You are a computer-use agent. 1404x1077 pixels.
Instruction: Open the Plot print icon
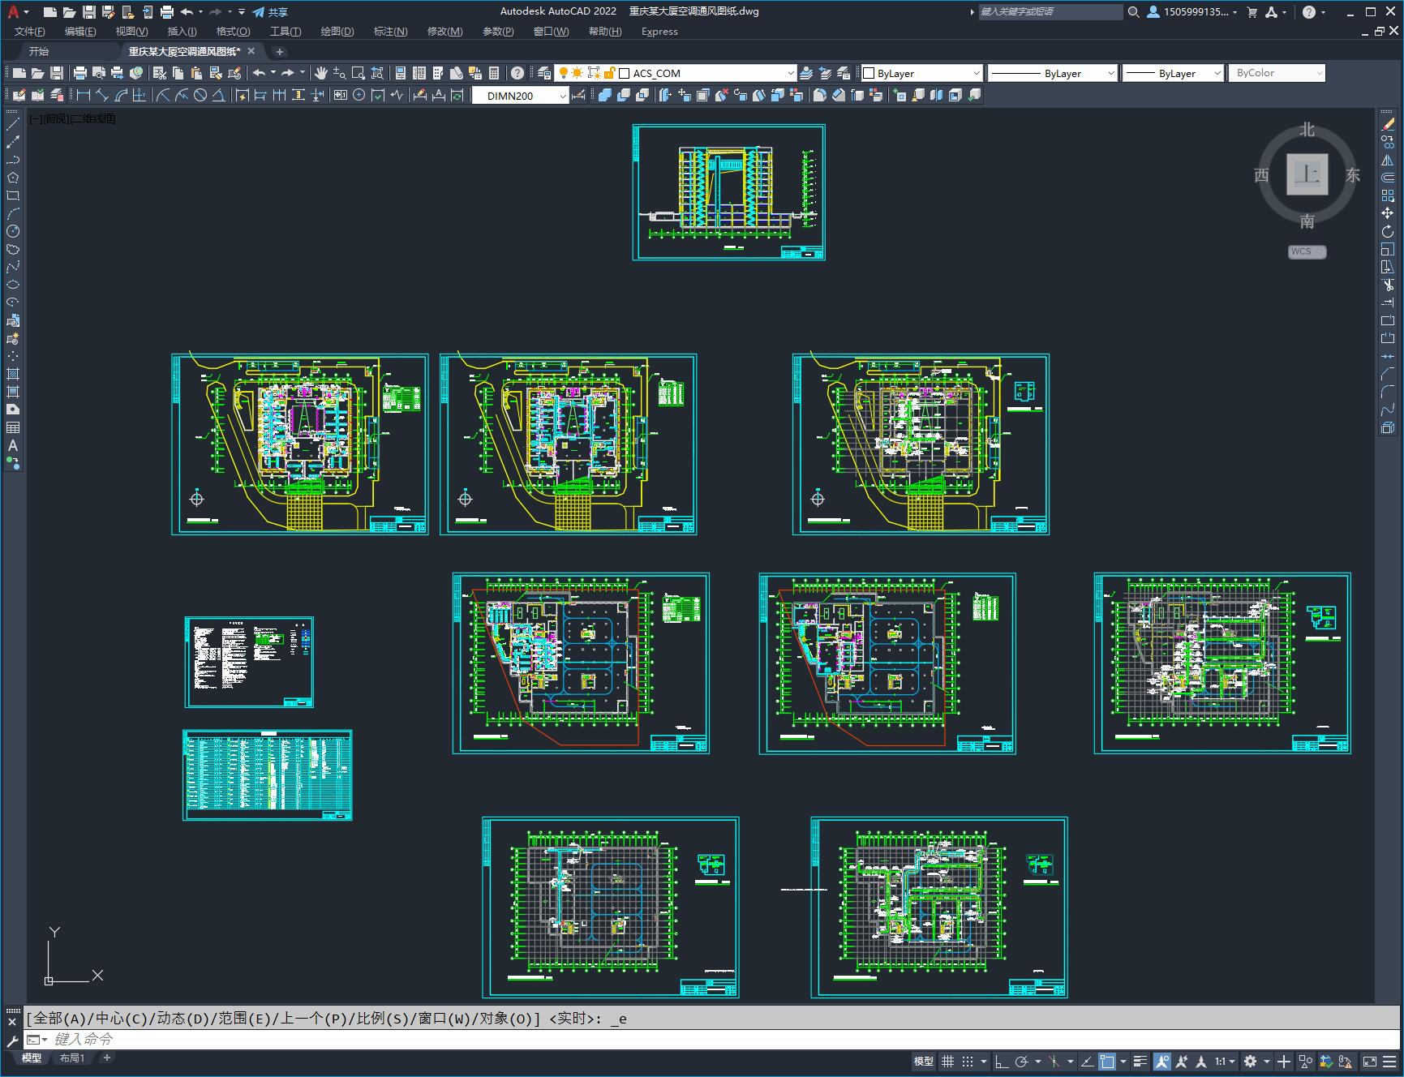(x=80, y=73)
